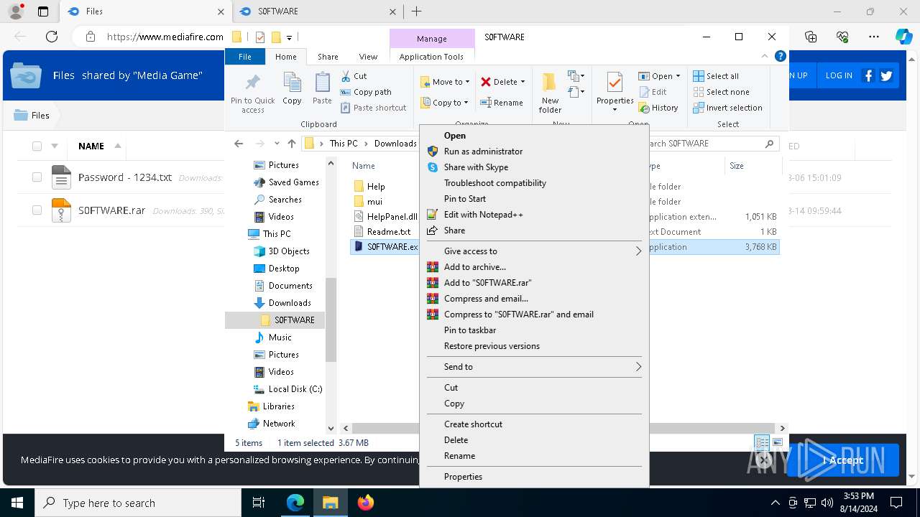
Task: Switch to the View ribbon tab
Action: pos(368,57)
